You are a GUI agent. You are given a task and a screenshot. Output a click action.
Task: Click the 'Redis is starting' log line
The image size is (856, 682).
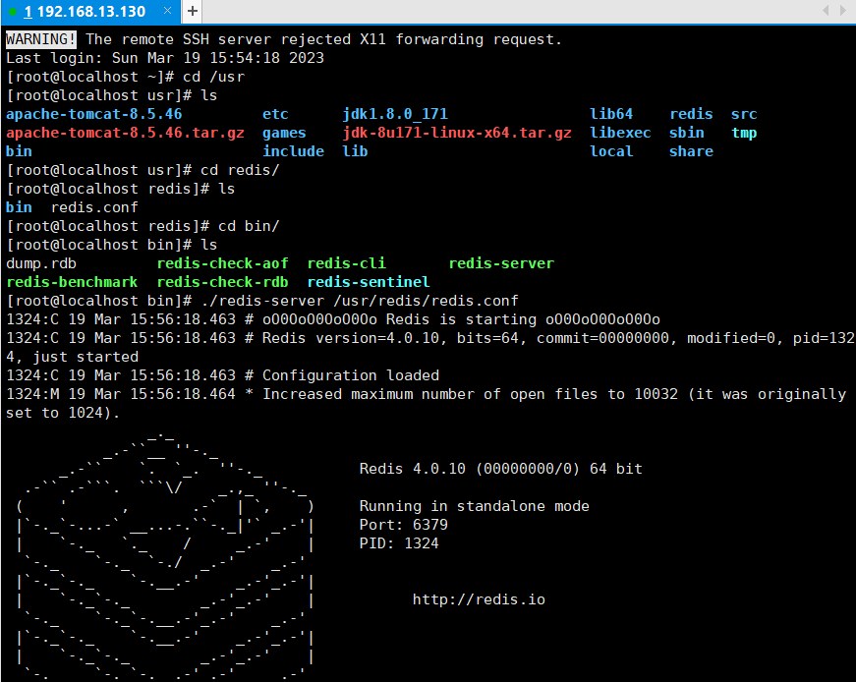(x=333, y=319)
